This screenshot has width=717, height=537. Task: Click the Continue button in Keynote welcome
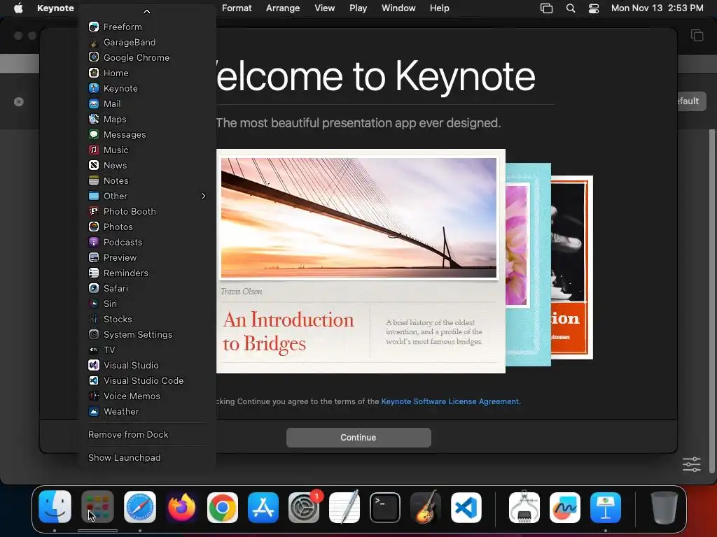358,438
